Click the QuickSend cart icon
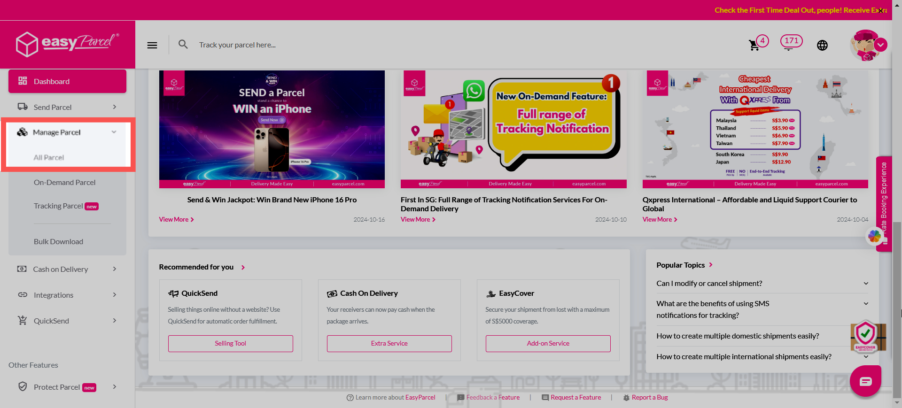Image resolution: width=902 pixels, height=408 pixels. pos(22,320)
